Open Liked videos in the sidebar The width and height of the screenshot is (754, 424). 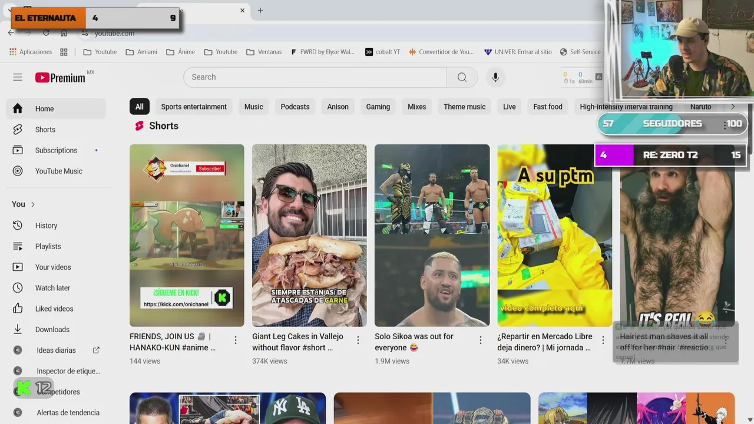(x=56, y=309)
